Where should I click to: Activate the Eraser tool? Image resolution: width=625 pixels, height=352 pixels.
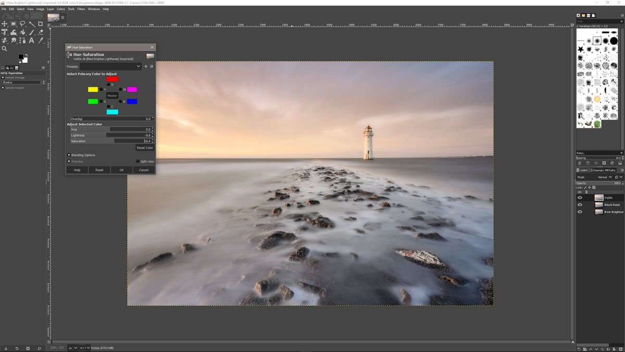42,32
